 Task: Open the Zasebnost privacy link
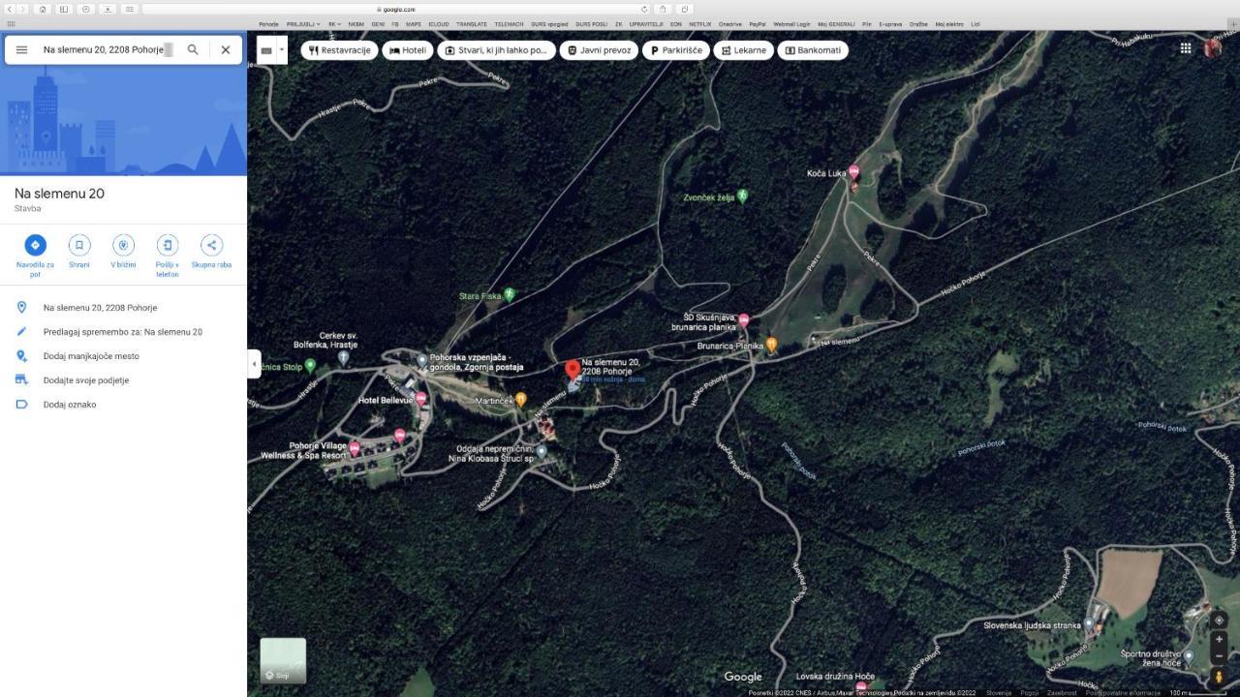(x=1062, y=692)
